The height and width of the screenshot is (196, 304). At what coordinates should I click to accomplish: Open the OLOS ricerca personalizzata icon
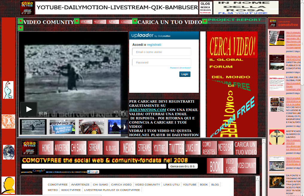pos(206,8)
